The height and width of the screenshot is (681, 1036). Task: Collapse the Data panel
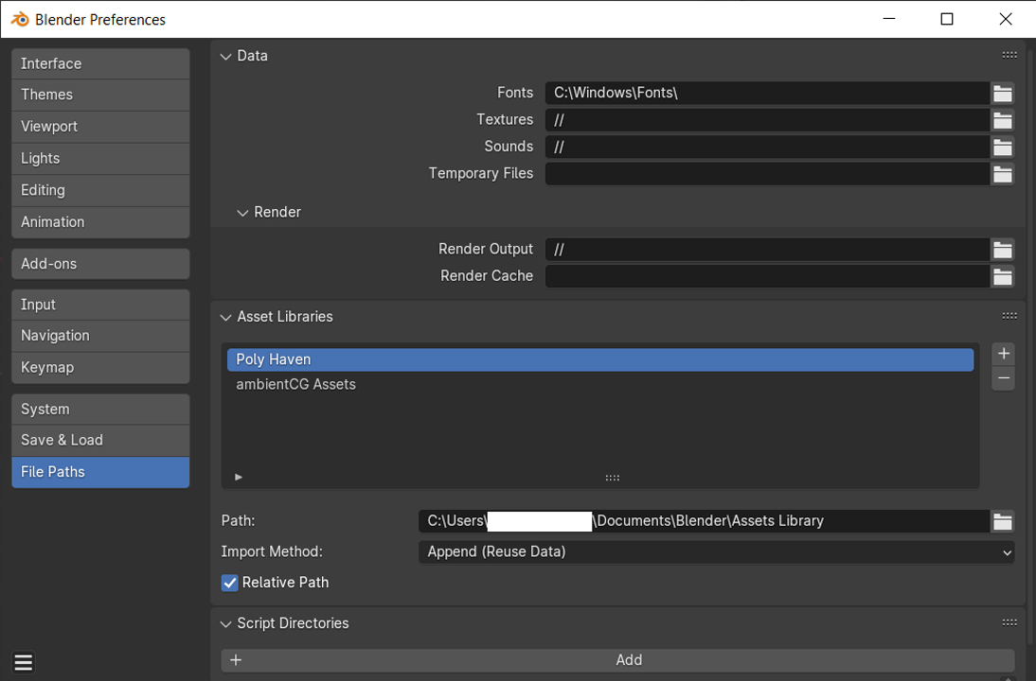226,57
